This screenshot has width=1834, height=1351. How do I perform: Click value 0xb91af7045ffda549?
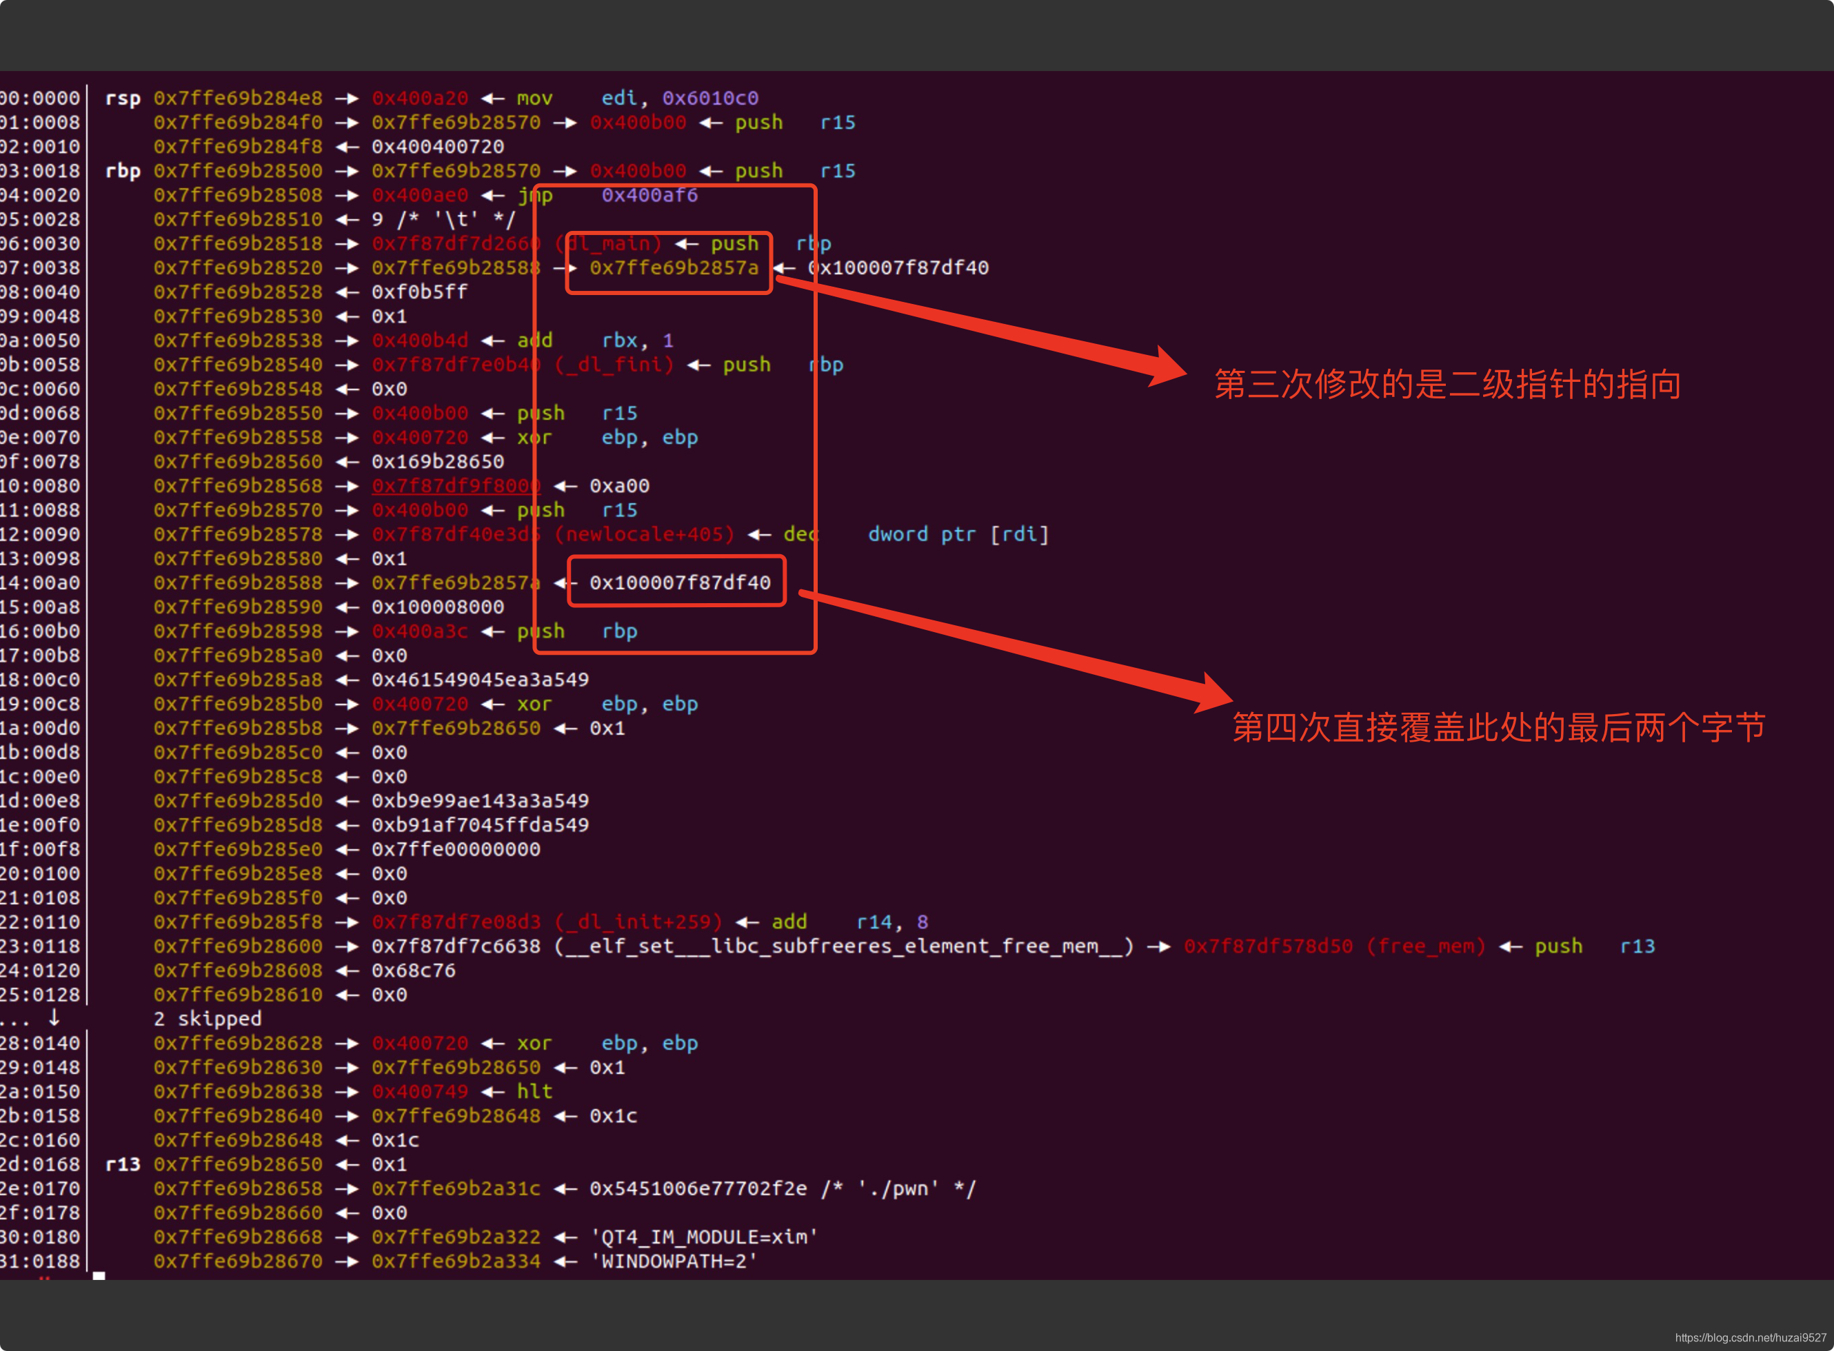[x=480, y=825]
